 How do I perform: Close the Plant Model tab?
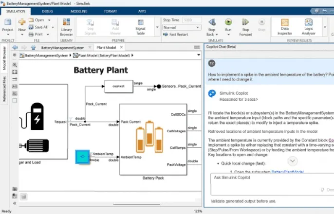tap(121, 47)
